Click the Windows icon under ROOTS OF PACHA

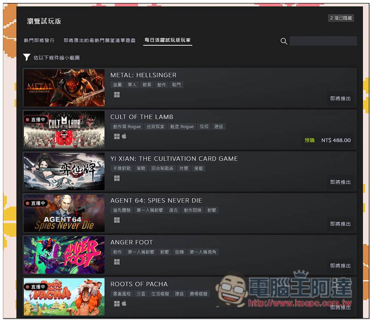(x=117, y=304)
